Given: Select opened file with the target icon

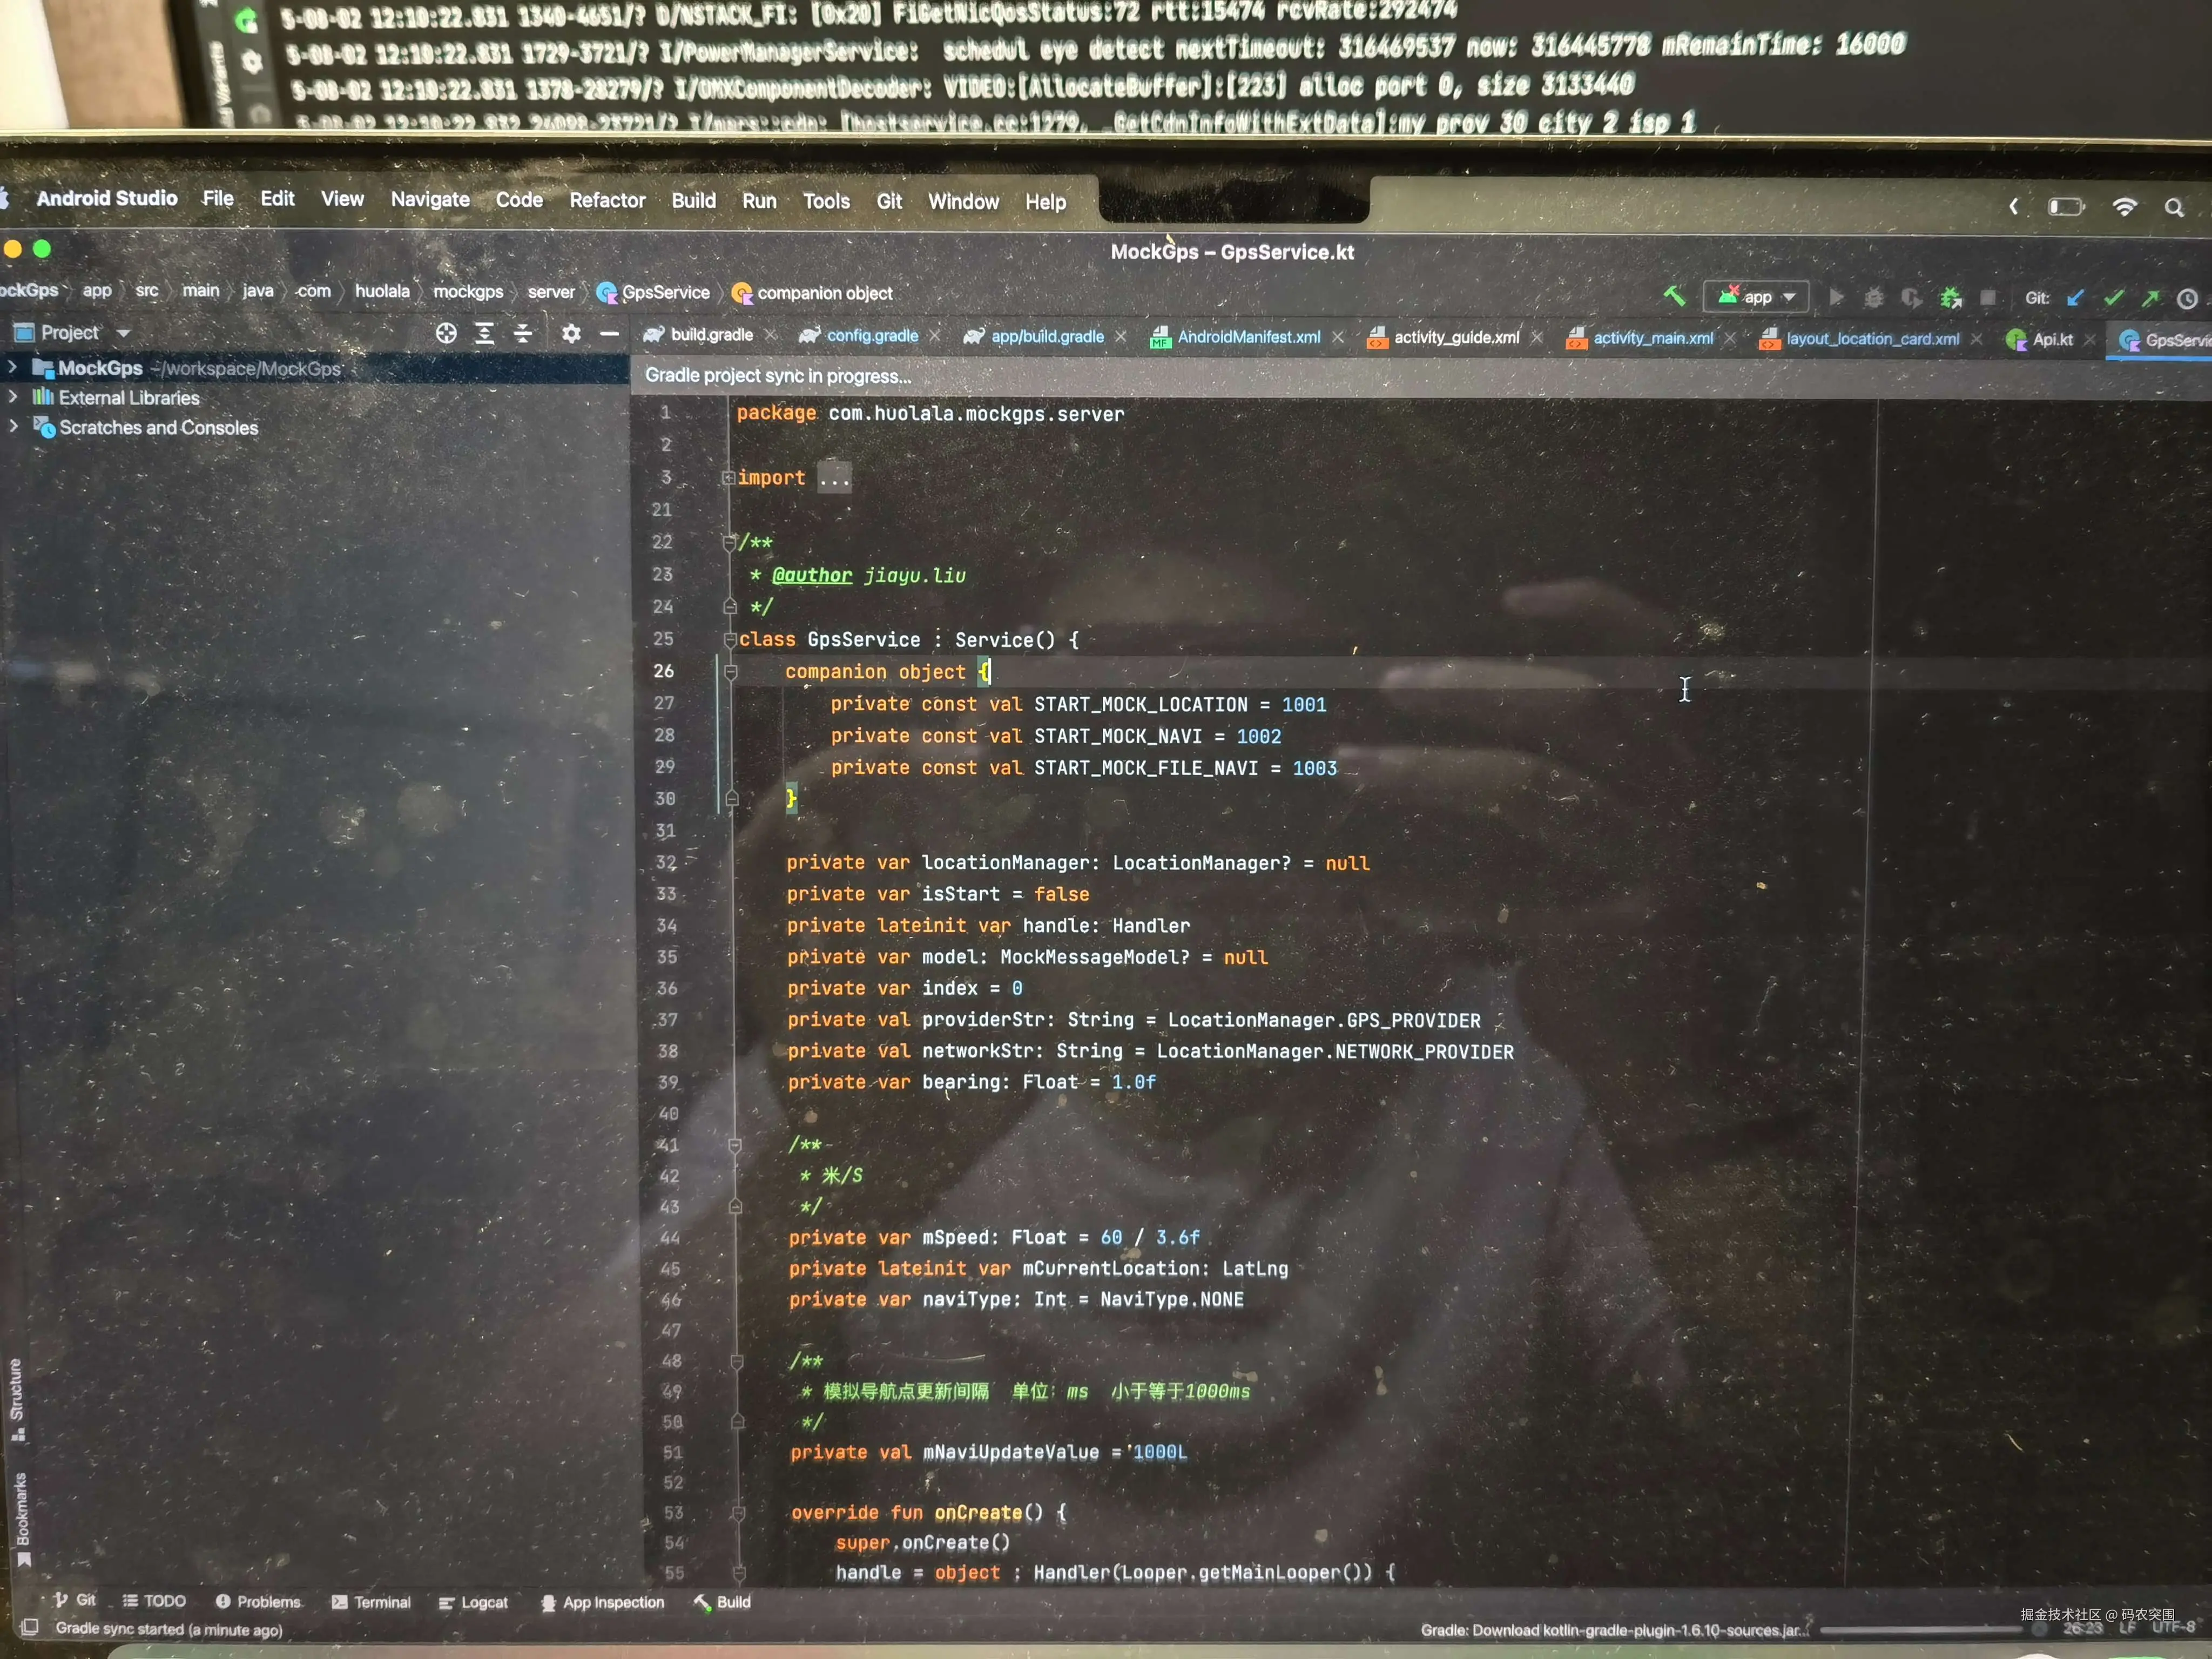Looking at the screenshot, I should [x=446, y=334].
